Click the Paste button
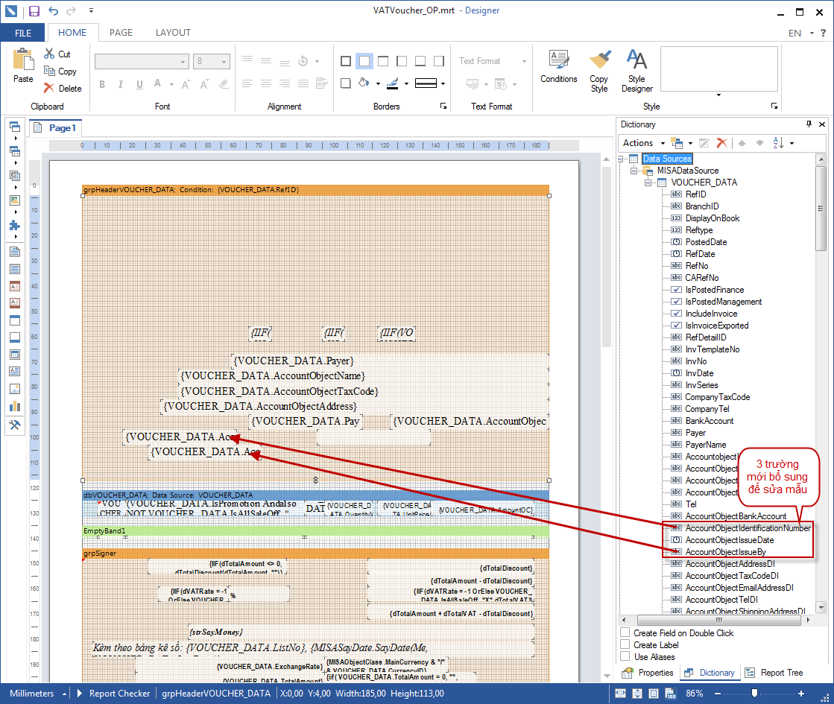 pos(23,66)
